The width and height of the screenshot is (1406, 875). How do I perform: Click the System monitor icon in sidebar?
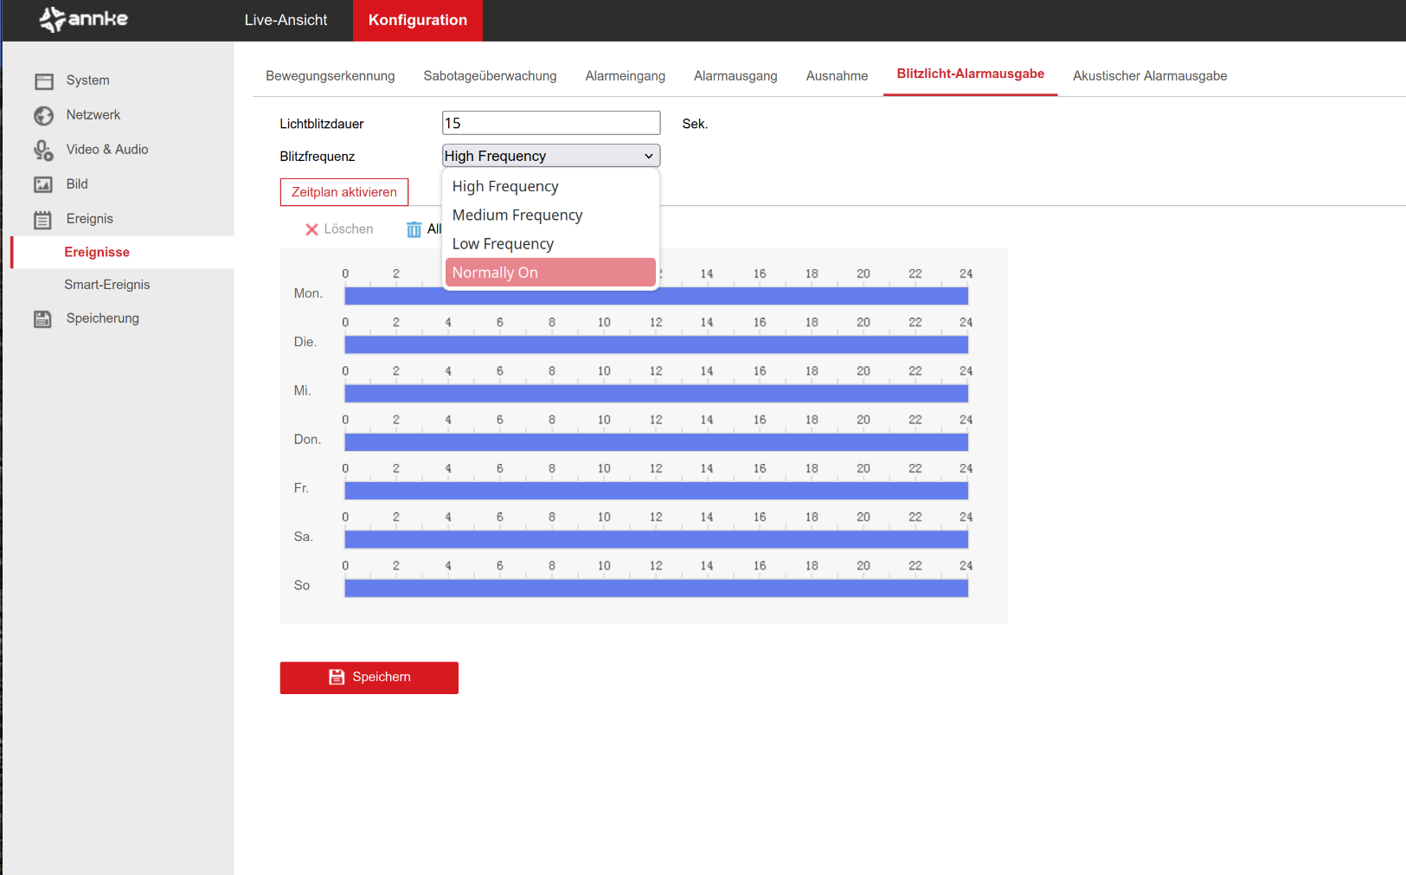[44, 81]
